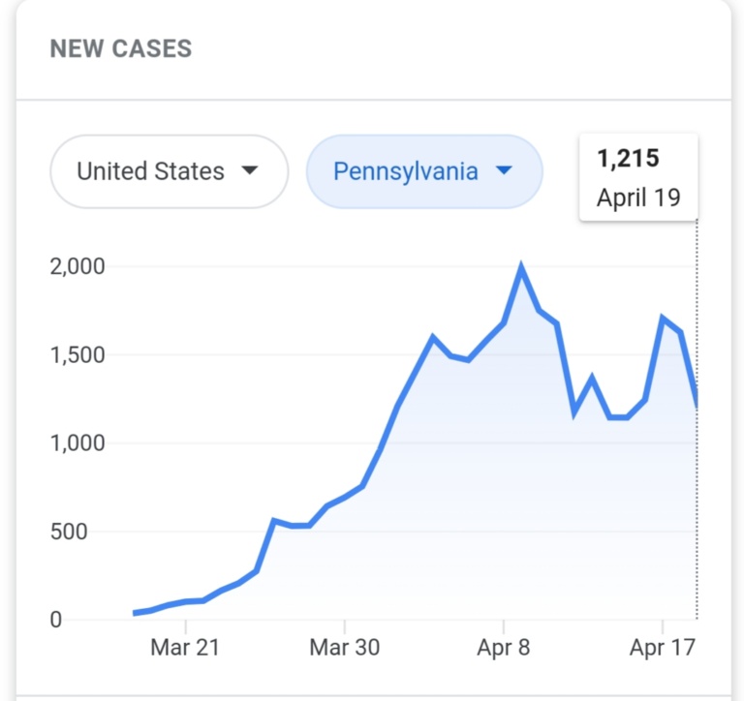Screen dimensions: 744x701
Task: Click the 0 y-axis label
Action: [55, 620]
